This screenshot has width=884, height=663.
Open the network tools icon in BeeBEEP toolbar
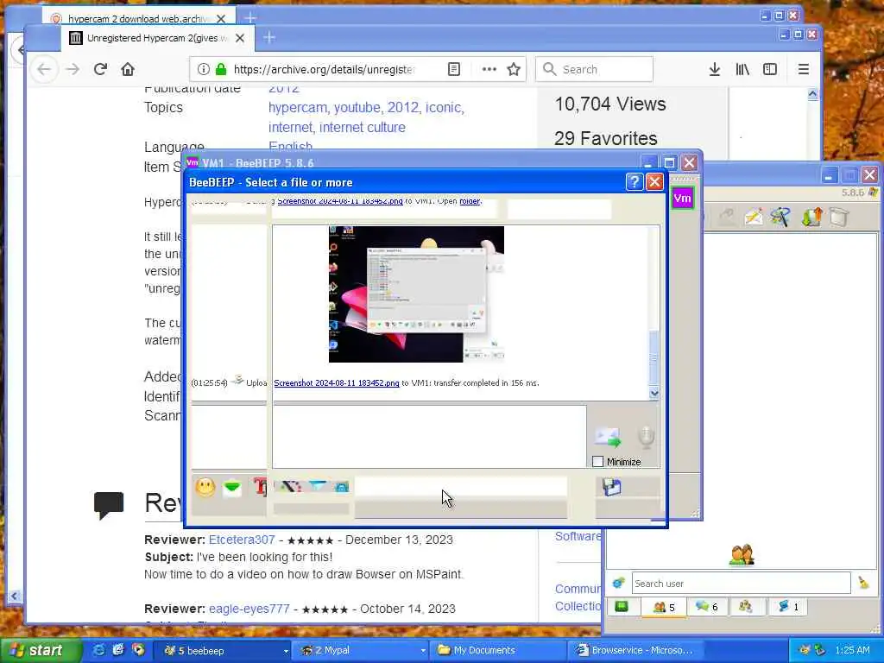point(780,217)
